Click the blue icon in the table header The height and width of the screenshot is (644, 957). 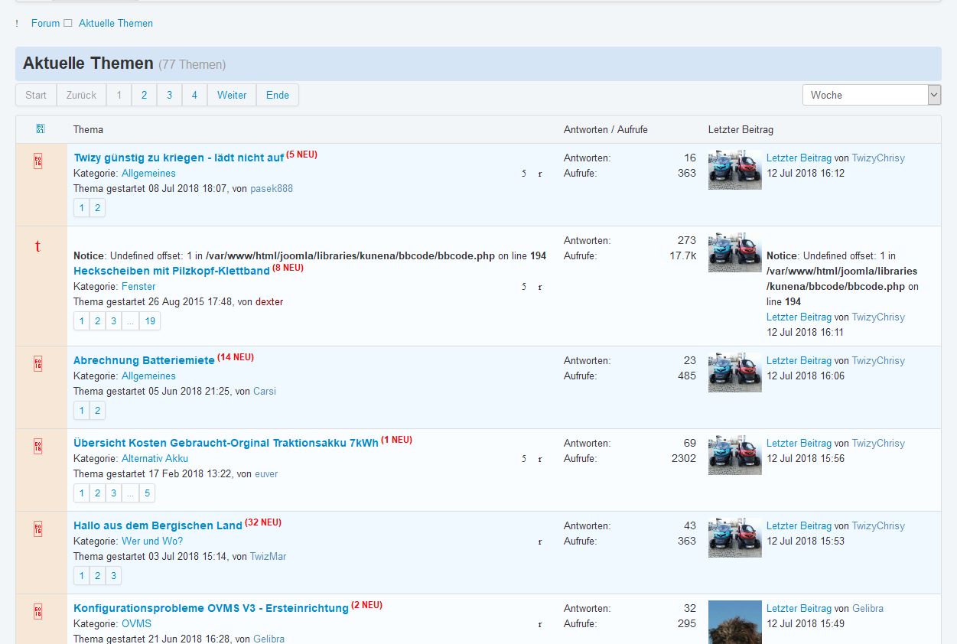pyautogui.click(x=41, y=129)
